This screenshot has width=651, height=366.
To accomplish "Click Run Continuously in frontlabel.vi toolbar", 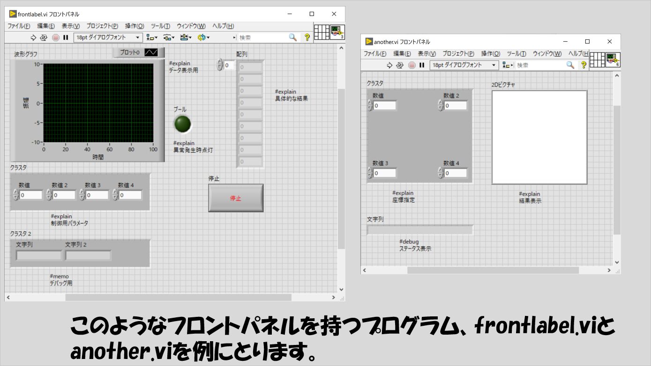I will pyautogui.click(x=44, y=37).
